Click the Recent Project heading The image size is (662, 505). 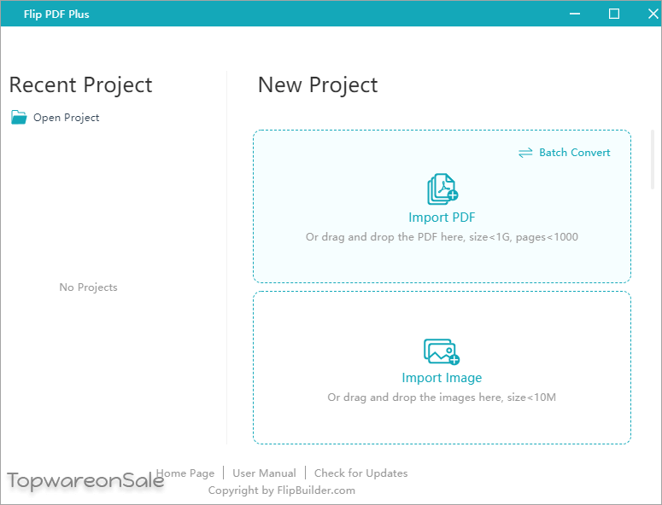click(x=80, y=85)
